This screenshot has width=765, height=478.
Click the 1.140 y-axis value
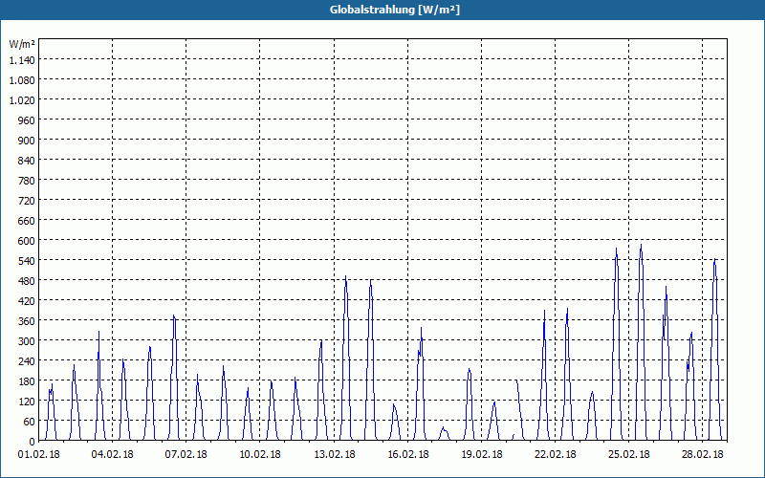pos(22,59)
